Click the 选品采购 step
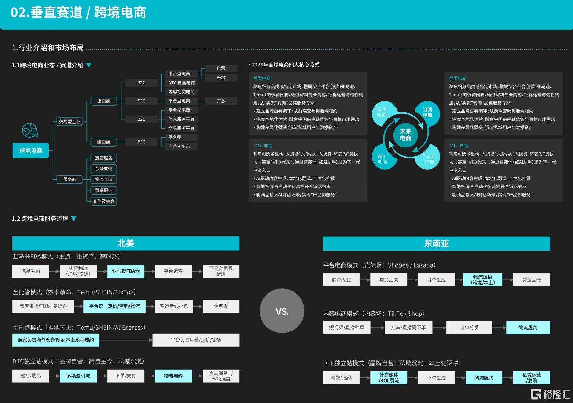The width and height of the screenshot is (573, 403). (31, 271)
